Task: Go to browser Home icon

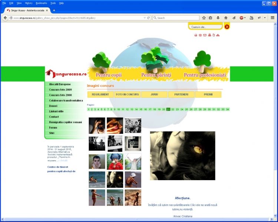Action: 226,18
